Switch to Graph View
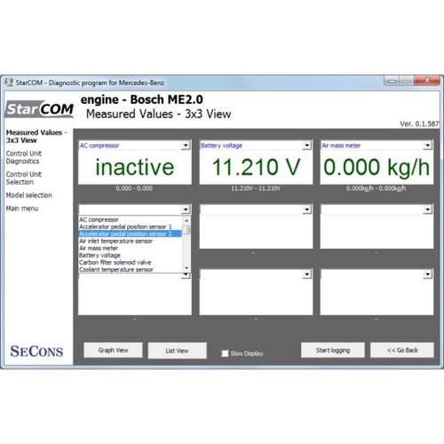444x444 pixels. click(x=113, y=350)
